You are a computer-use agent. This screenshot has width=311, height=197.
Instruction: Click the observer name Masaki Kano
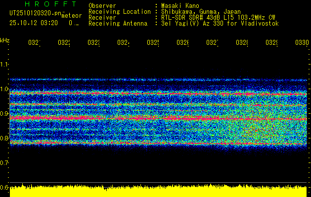180,6
